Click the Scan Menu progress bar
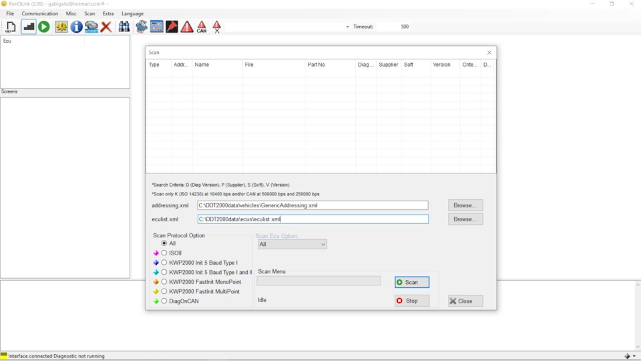 coord(319,281)
